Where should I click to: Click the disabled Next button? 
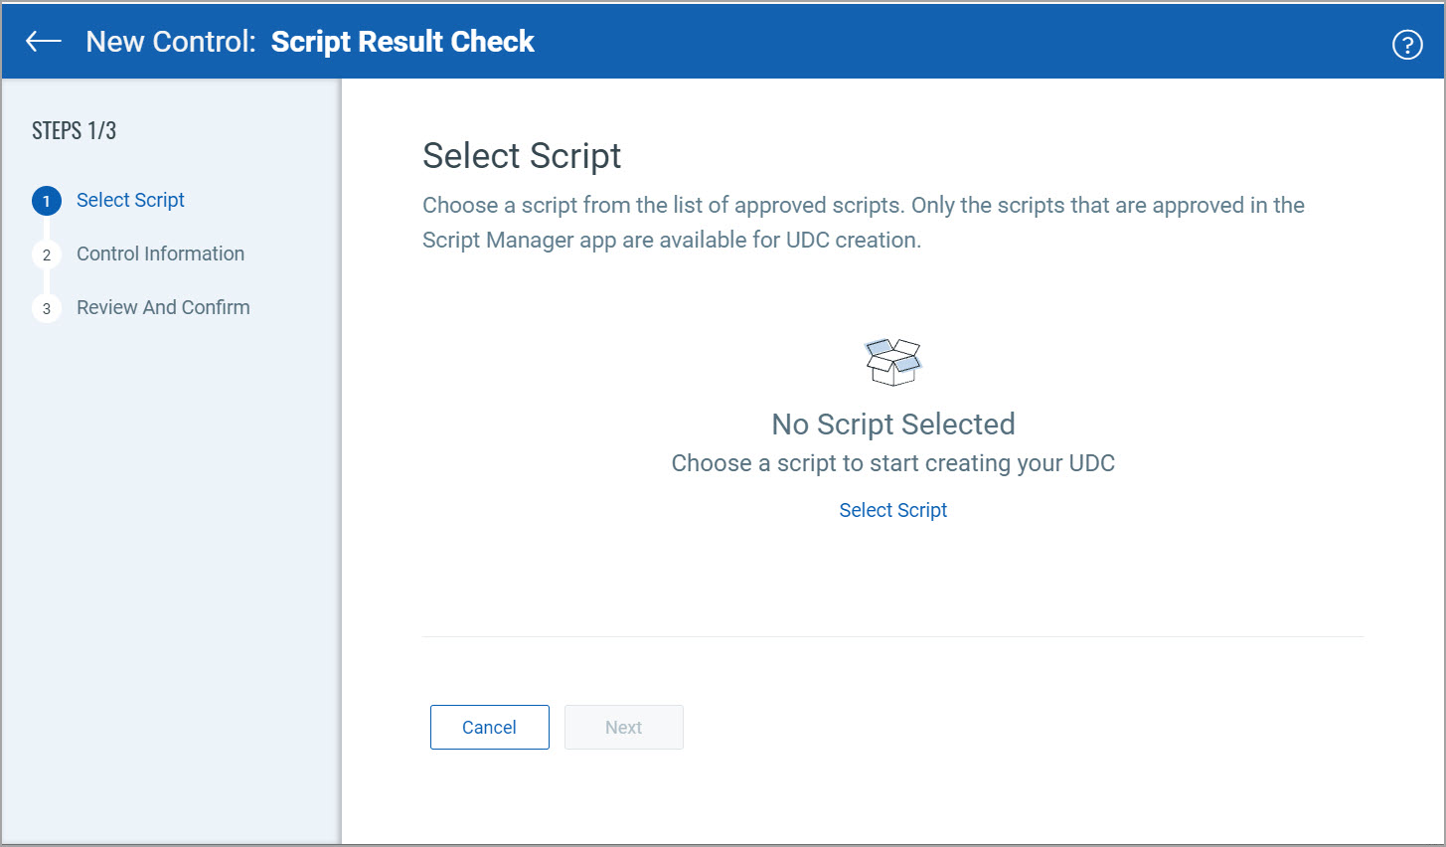point(623,727)
